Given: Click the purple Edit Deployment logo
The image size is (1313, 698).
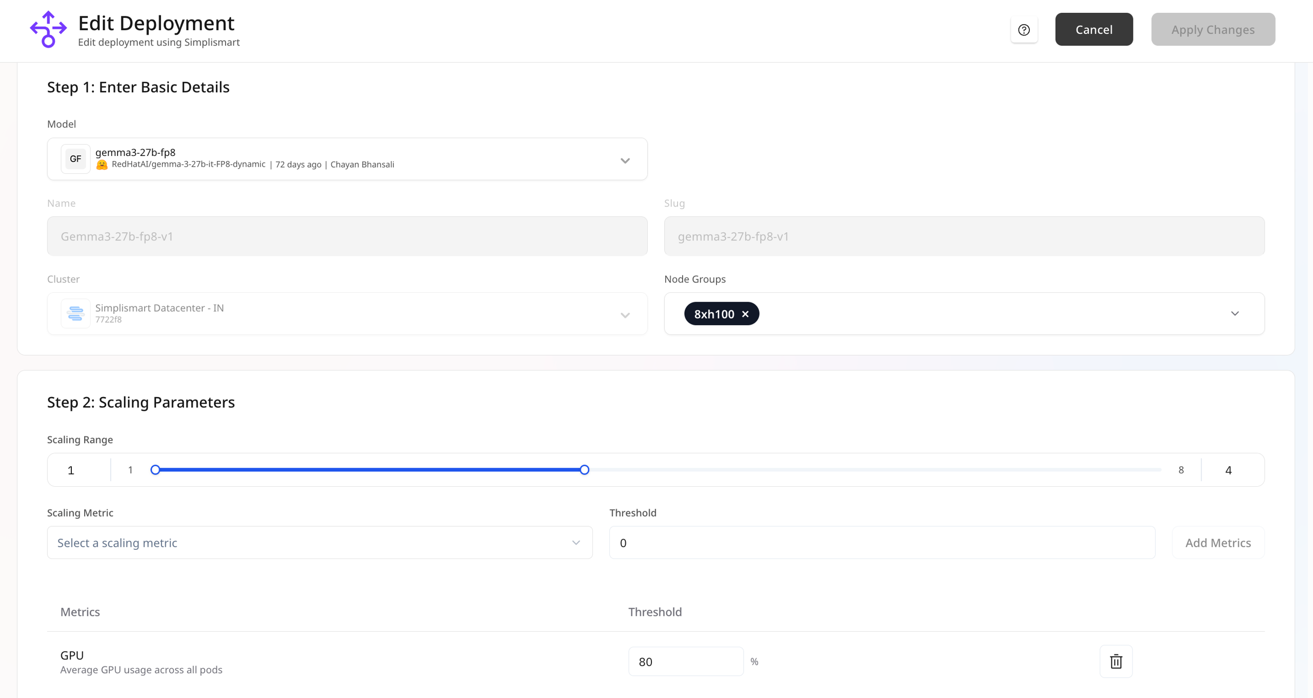Looking at the screenshot, I should [48, 29].
